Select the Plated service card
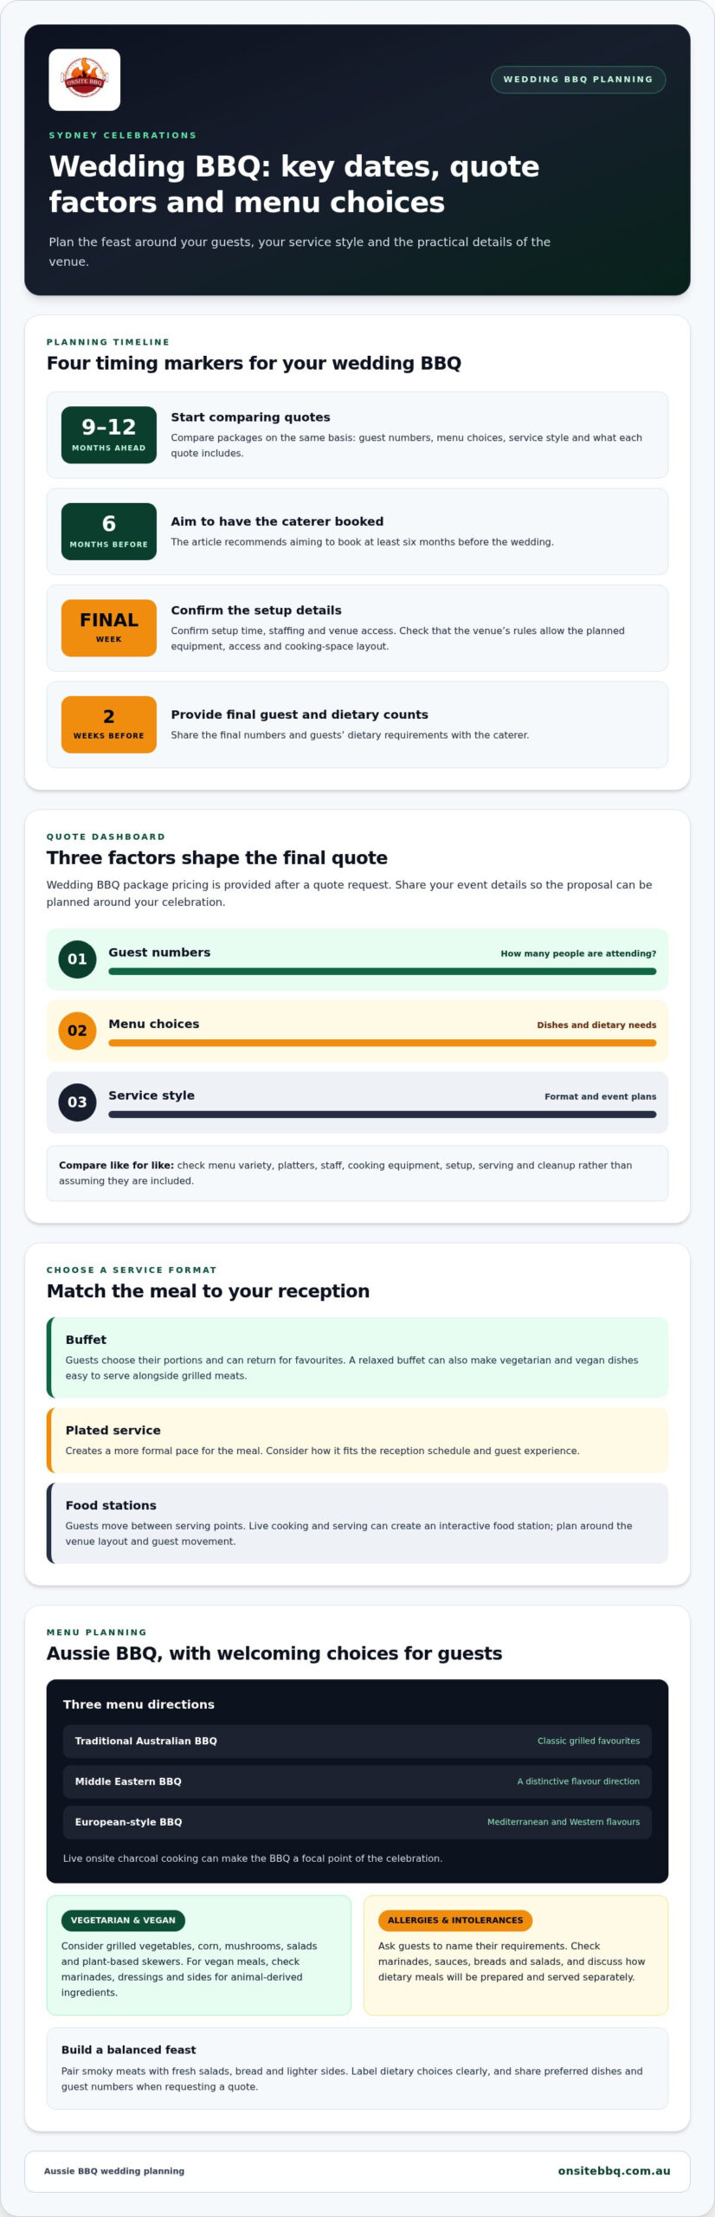Viewport: 715px width, 2217px height. 357,1440
